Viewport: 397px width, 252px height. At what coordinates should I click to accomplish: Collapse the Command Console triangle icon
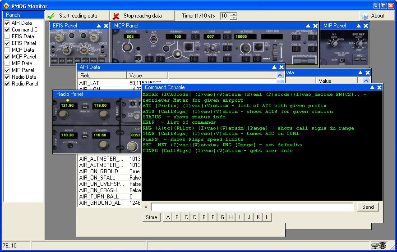coord(372,87)
